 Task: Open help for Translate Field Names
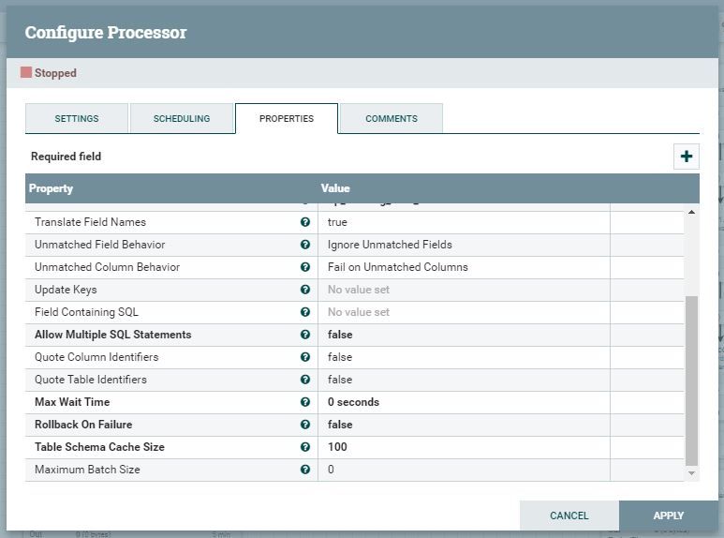coord(305,222)
